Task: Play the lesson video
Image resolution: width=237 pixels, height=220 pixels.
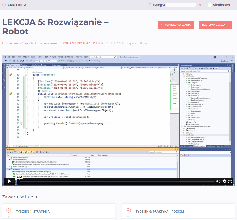Action: click(9, 181)
